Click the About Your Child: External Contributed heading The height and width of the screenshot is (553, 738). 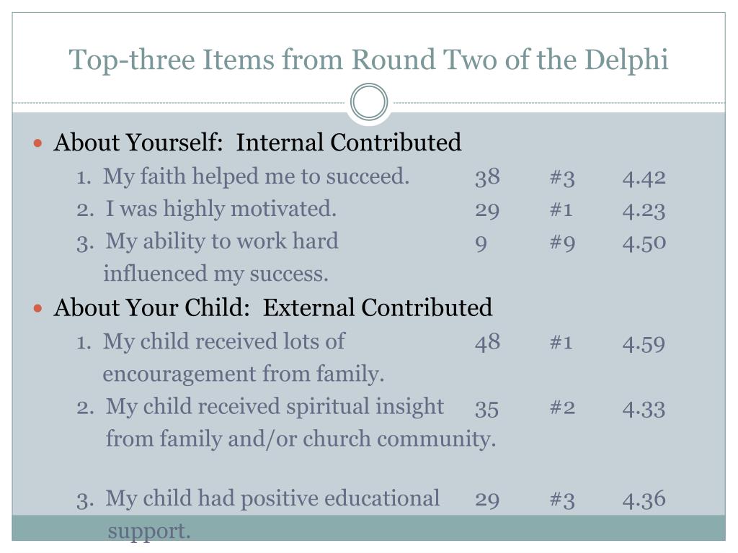[273, 308]
